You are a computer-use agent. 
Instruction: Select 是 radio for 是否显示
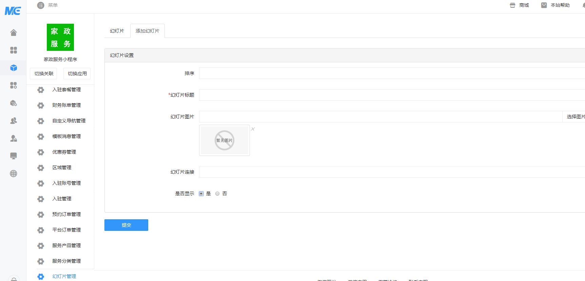pyautogui.click(x=201, y=194)
